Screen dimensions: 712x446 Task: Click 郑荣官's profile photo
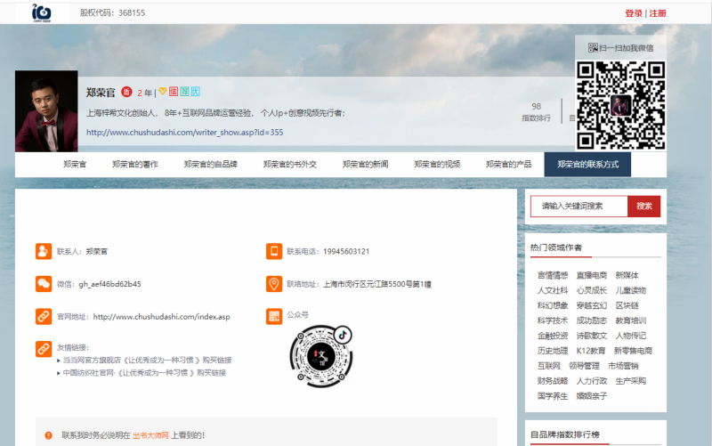click(x=46, y=111)
